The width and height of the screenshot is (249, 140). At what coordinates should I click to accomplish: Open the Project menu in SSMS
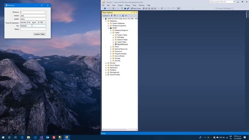pyautogui.click(x=120, y=5)
